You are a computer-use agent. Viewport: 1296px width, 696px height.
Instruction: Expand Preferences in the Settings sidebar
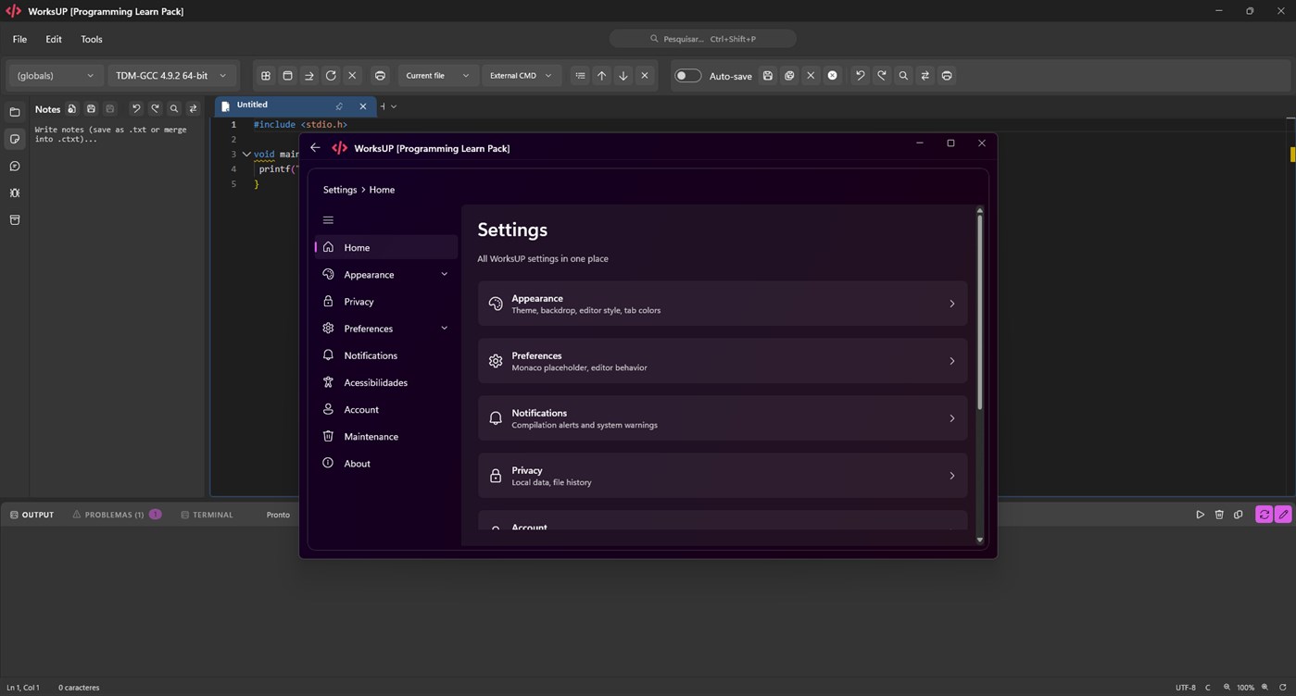444,329
